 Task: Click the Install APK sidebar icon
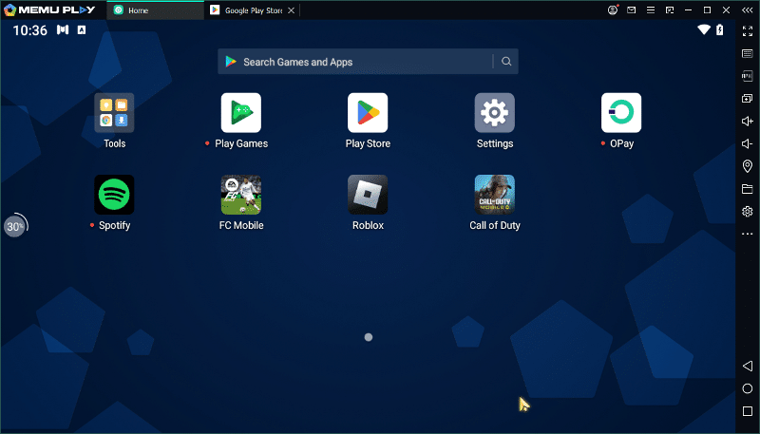point(748,76)
